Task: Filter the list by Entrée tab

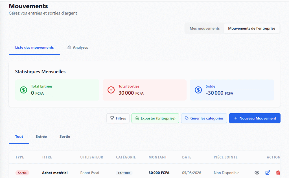Action: [x=41, y=137]
